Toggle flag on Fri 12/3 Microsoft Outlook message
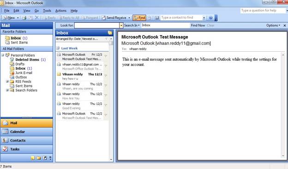Viewport: 288px width, 169px height. click(106, 56)
